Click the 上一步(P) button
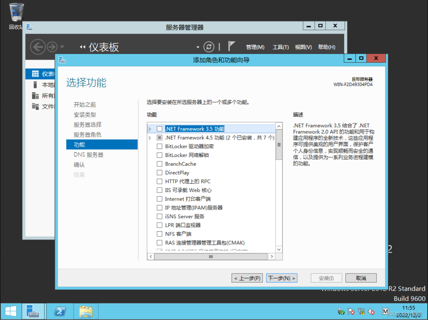Screen dimensions: 428x320 [247, 278]
